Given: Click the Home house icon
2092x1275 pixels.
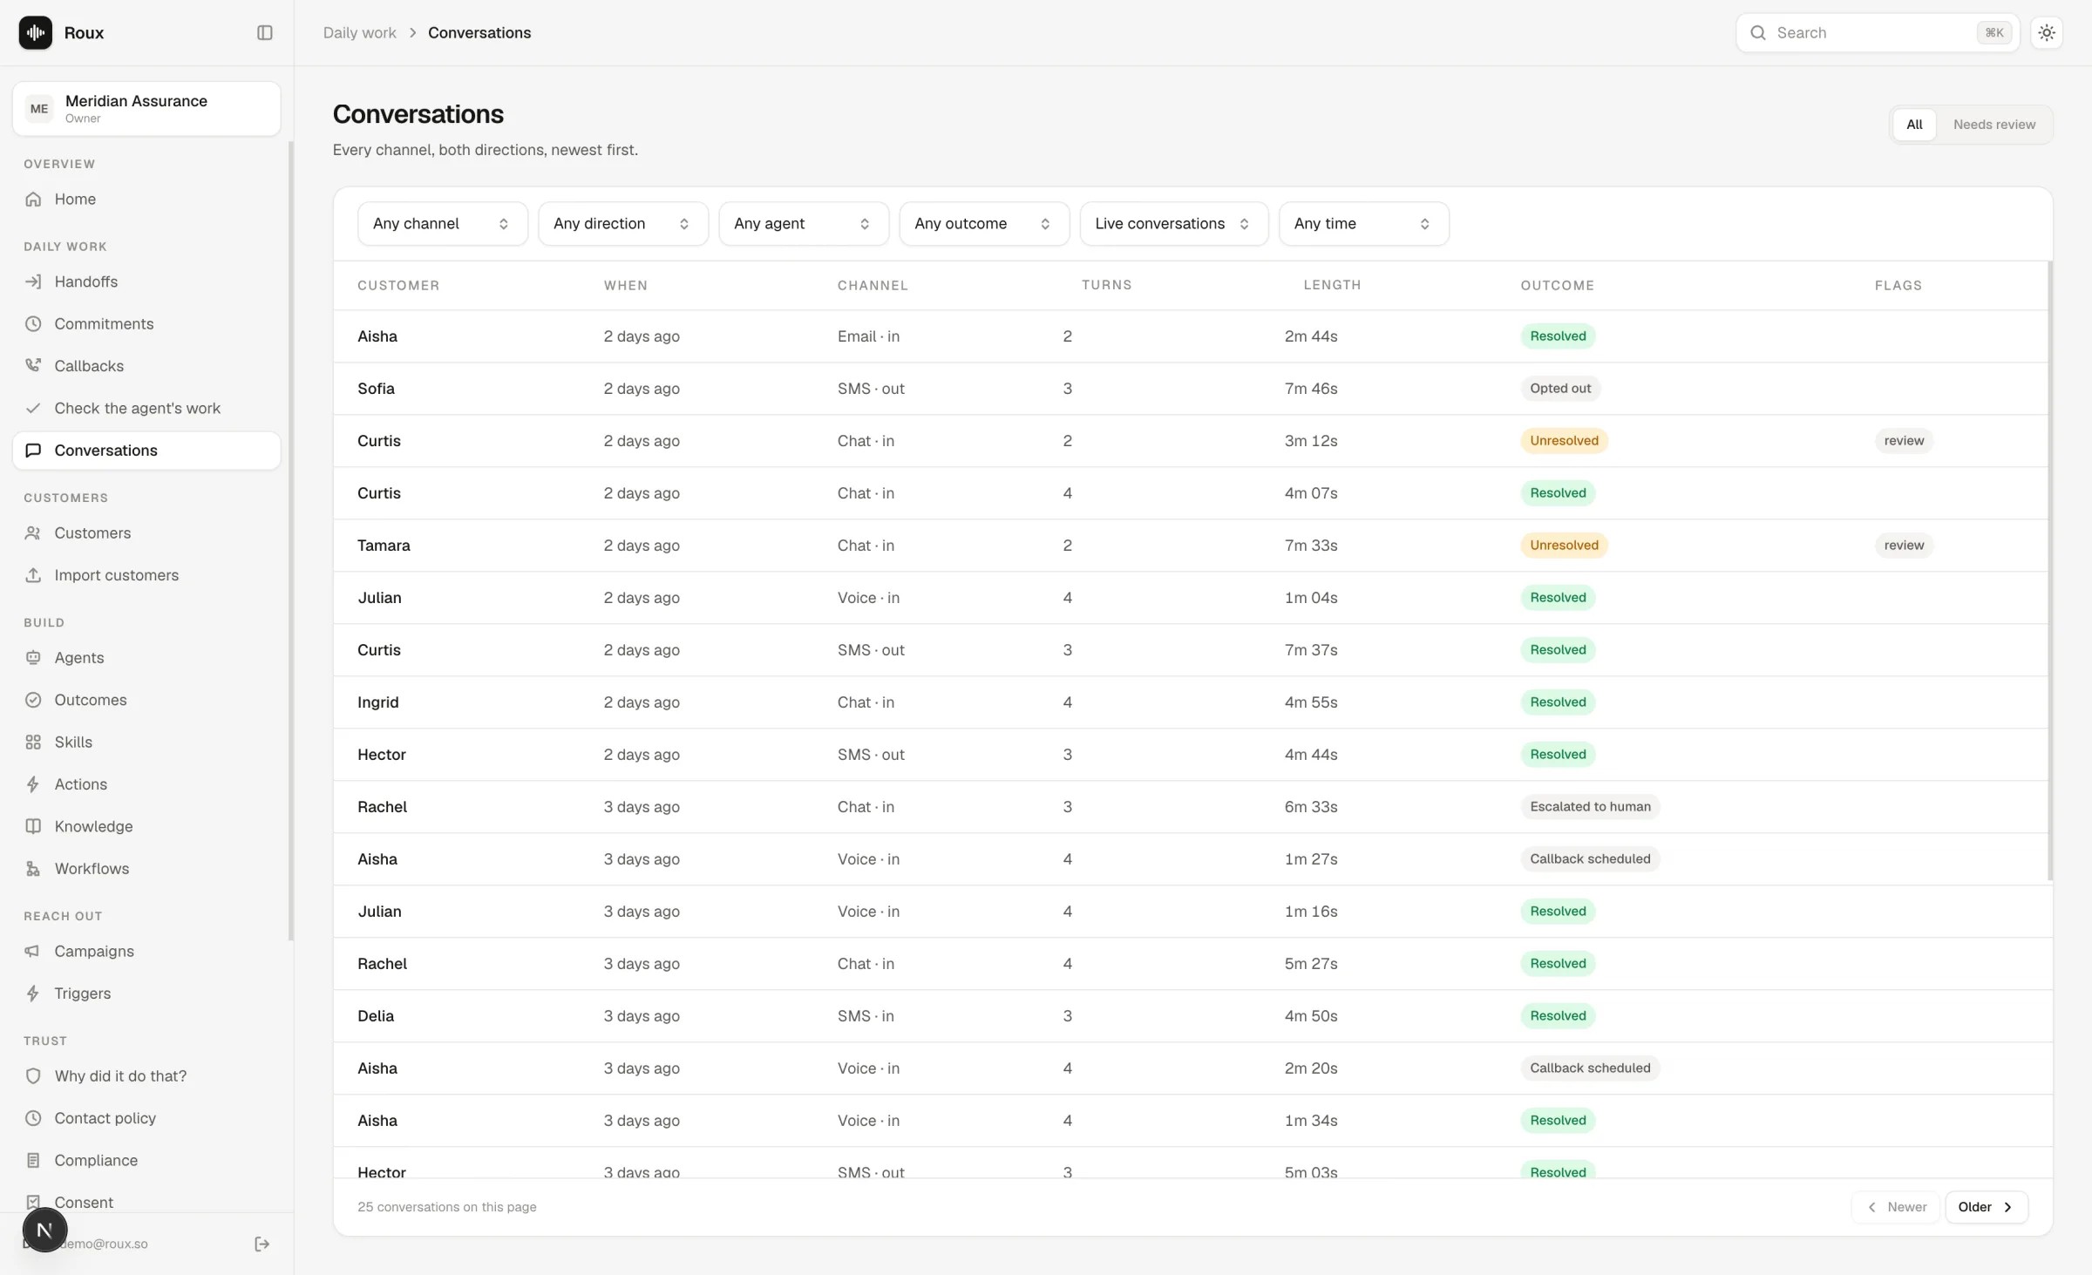Looking at the screenshot, I should (33, 199).
